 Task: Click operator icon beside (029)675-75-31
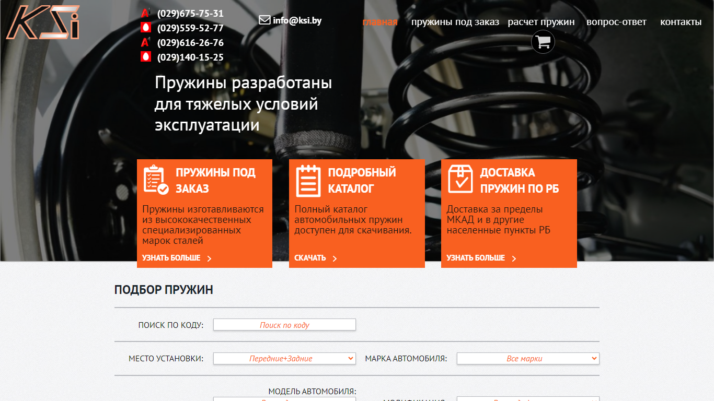(145, 14)
